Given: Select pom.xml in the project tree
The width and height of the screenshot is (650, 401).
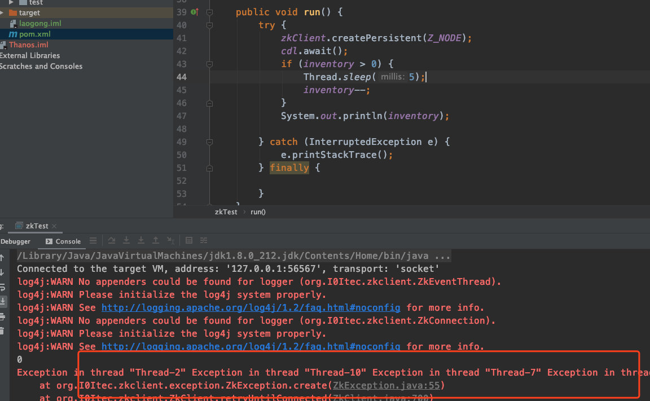Looking at the screenshot, I should (87, 34).
